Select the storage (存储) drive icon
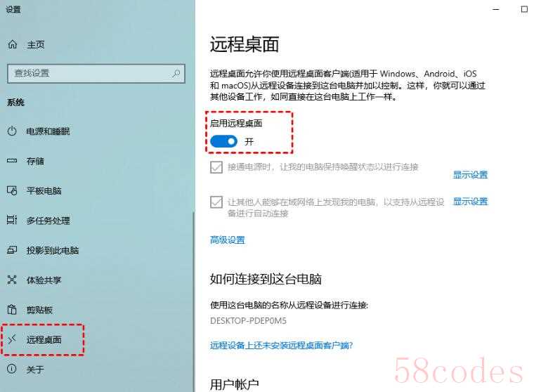This screenshot has height=392, width=534. [12, 160]
